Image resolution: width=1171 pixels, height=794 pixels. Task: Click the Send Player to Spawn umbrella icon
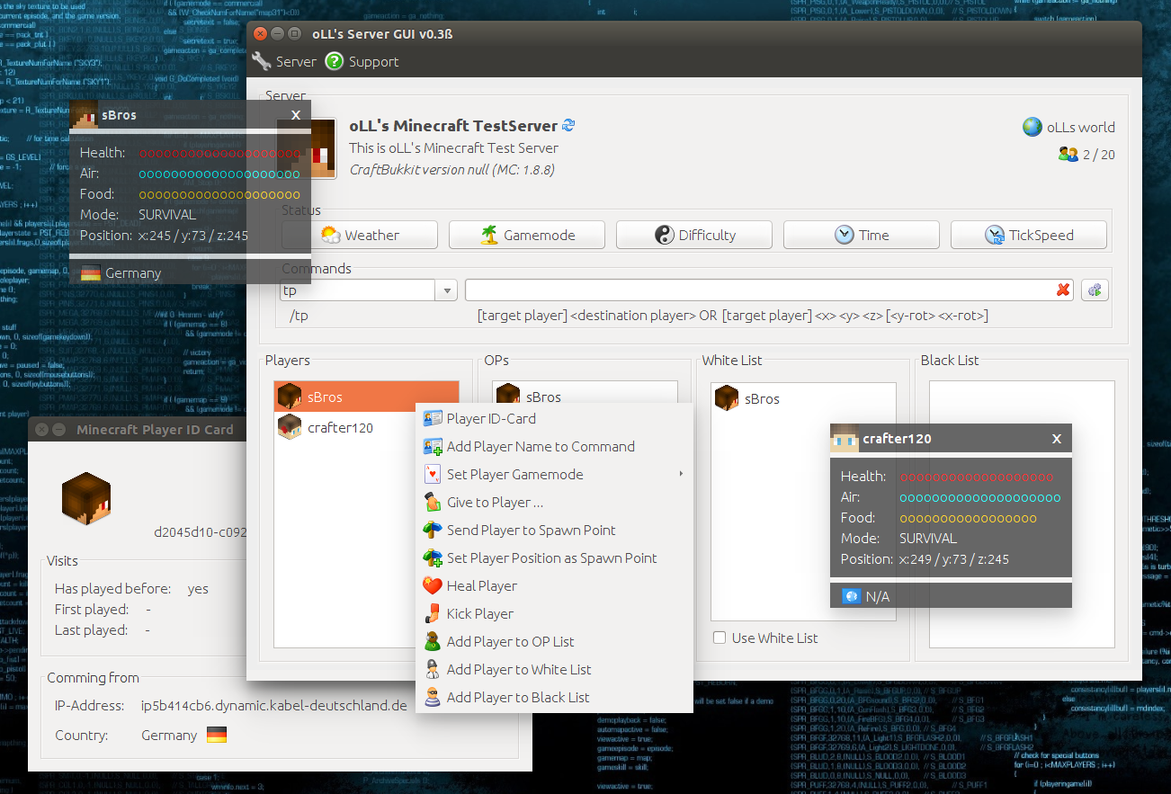point(433,530)
